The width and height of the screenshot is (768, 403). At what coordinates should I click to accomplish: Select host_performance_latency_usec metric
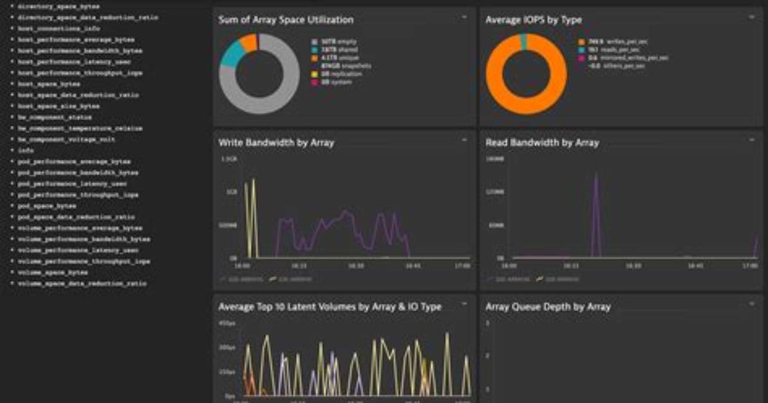point(74,62)
